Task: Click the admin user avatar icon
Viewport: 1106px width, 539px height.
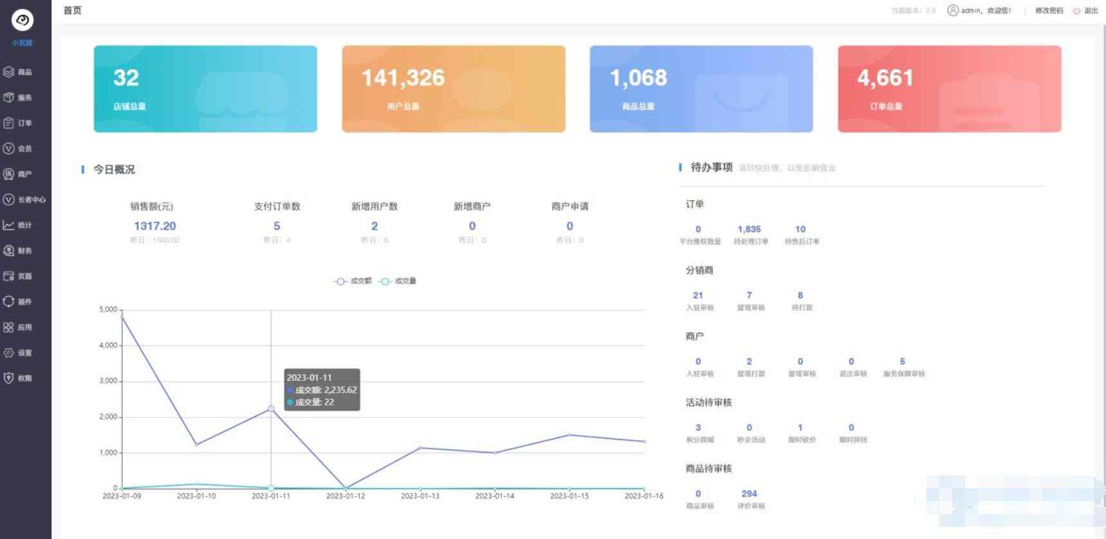Action: 953,10
